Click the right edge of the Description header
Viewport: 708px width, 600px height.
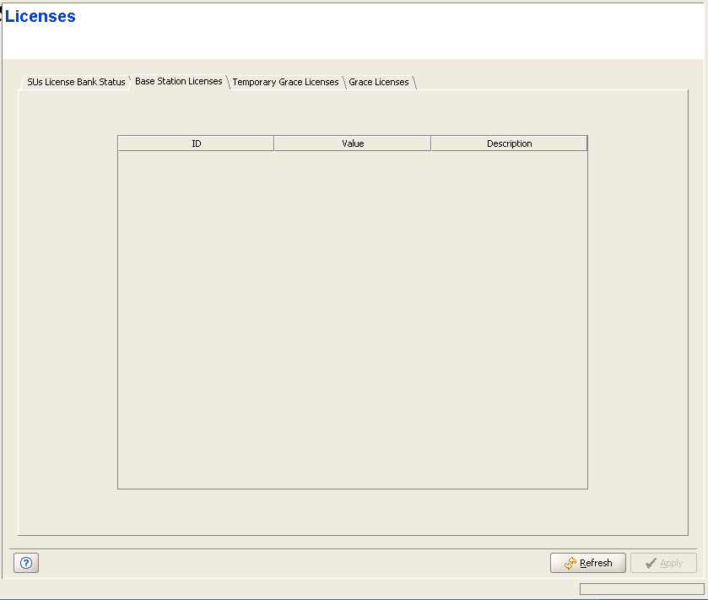click(x=586, y=143)
